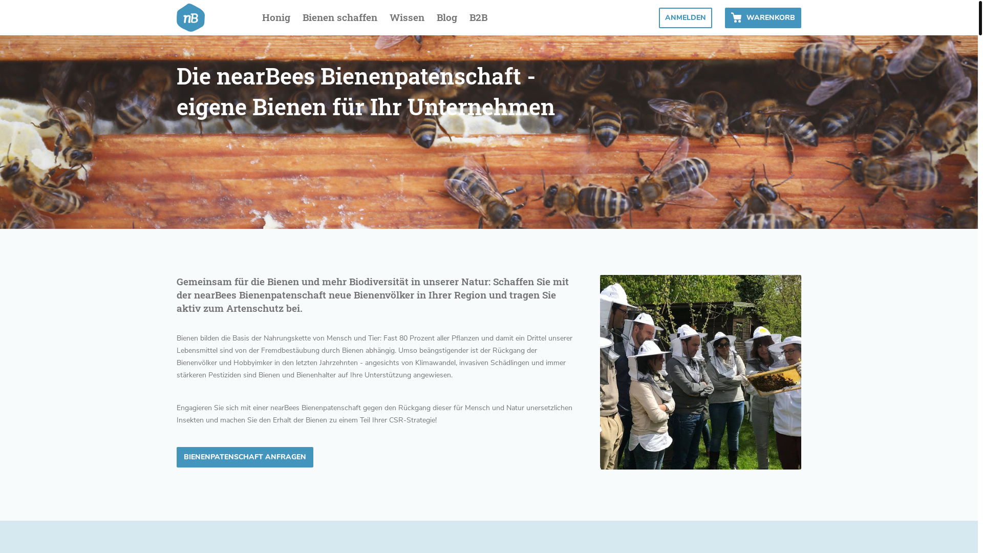Open the Bienen schaffen menu
983x553 pixels.
click(x=340, y=17)
